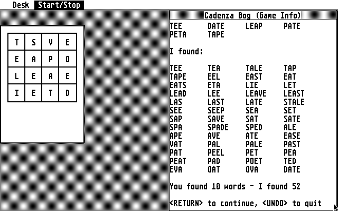Pick the letter O tile on the board

[68, 60]
